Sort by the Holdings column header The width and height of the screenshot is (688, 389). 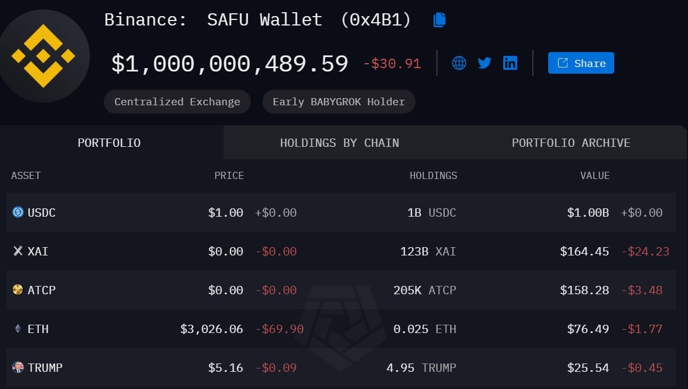(x=433, y=176)
